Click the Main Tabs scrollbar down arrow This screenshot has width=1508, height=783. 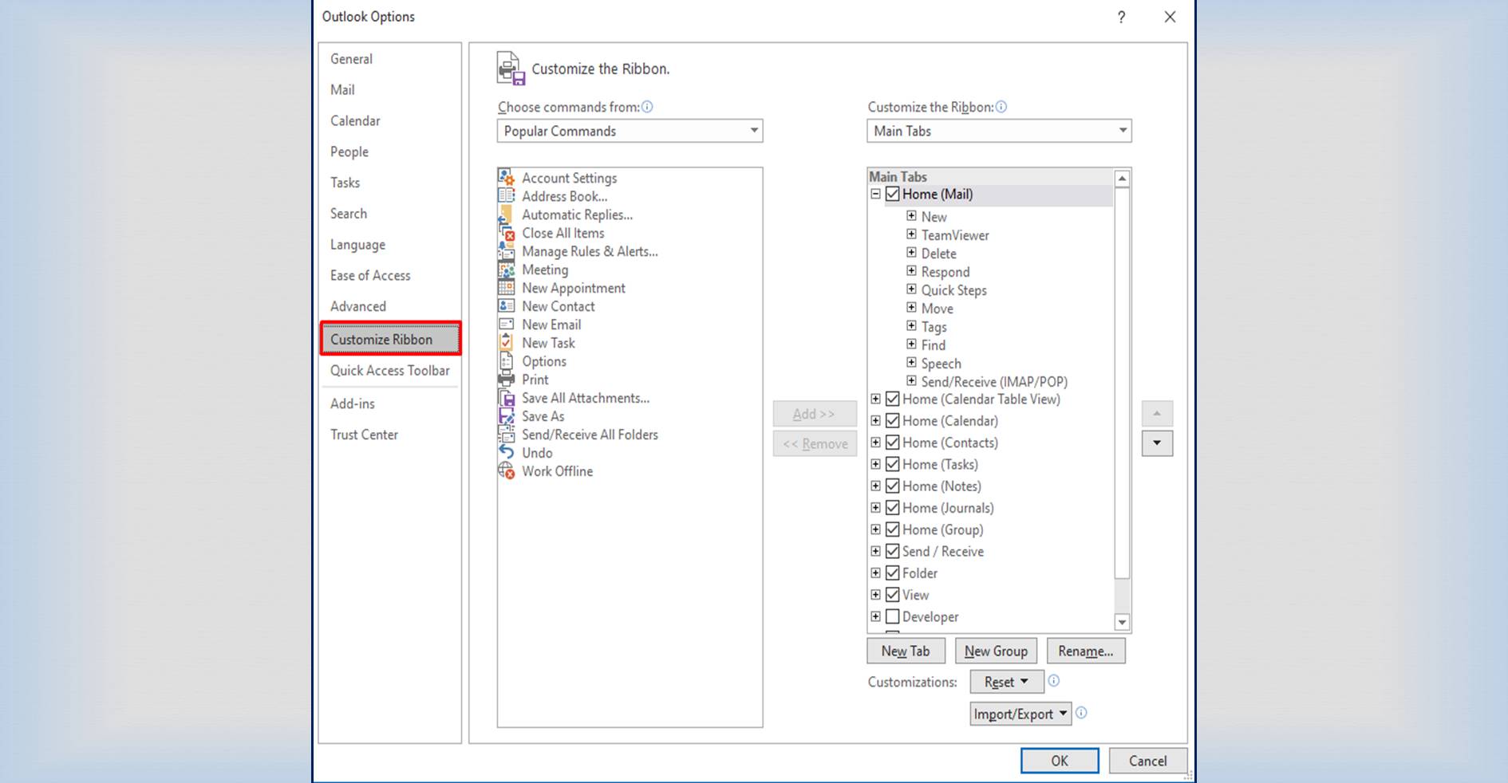[1123, 623]
